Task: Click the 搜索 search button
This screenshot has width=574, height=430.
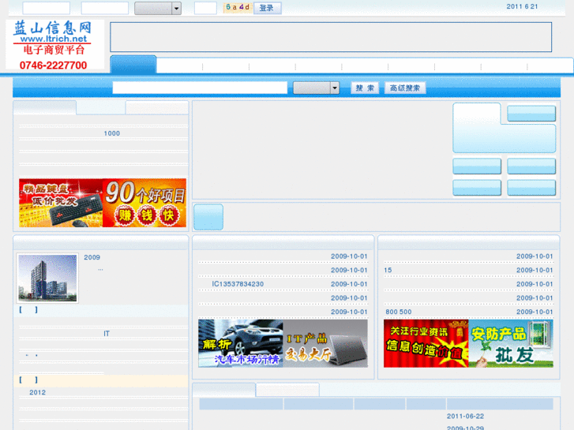Action: coord(365,88)
